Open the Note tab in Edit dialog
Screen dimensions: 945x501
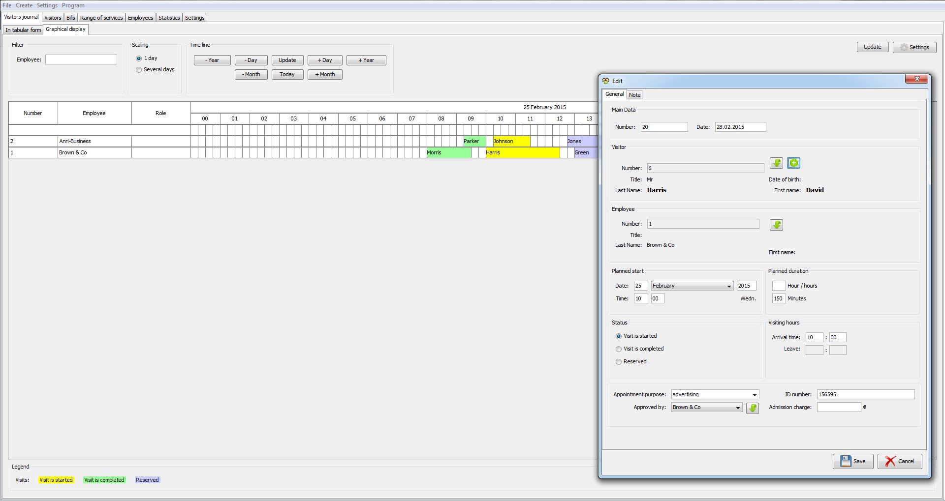[634, 95]
